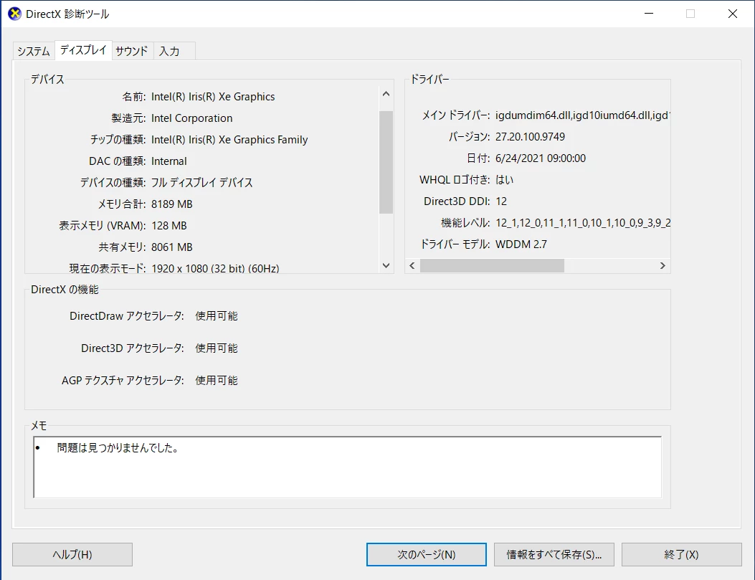Image resolution: width=755 pixels, height=580 pixels.
Task: Click chip type Intel(R) Iris(R) Xe Graphics Family
Action: [x=229, y=140]
